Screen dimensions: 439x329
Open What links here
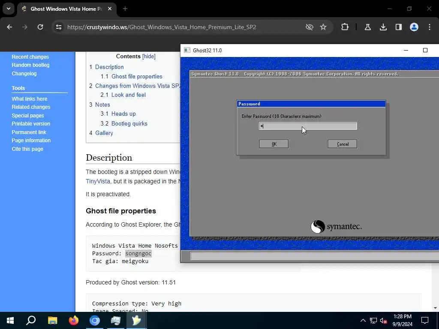pos(30,99)
